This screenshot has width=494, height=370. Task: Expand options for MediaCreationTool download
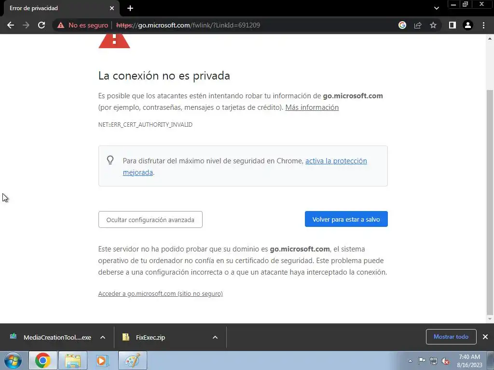(x=103, y=337)
